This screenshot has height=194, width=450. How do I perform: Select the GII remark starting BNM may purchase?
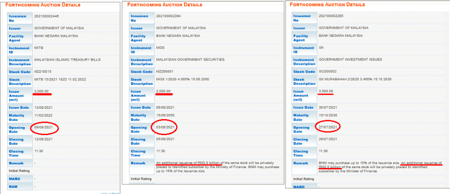(x=380, y=167)
